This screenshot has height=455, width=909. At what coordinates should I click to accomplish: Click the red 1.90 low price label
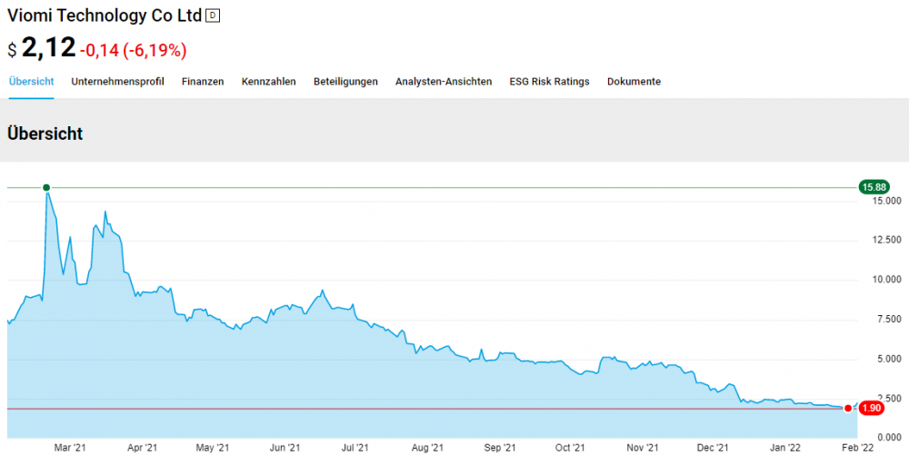tap(870, 409)
